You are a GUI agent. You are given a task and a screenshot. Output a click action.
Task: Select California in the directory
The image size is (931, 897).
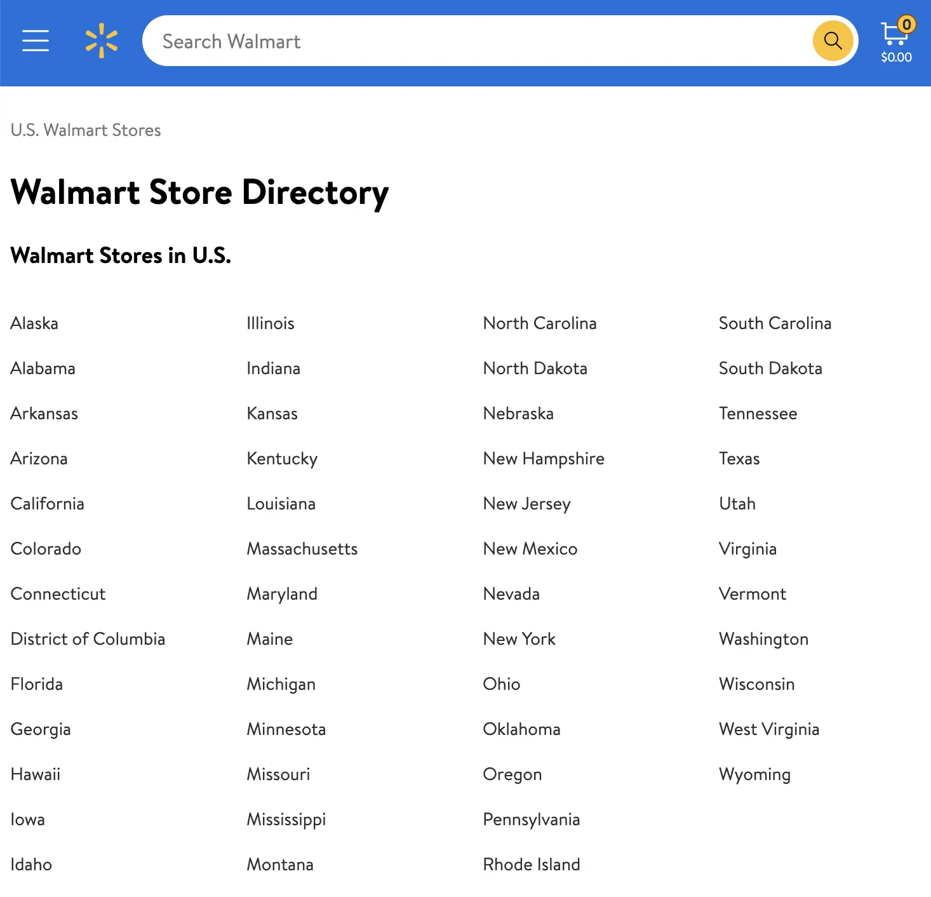tap(47, 504)
